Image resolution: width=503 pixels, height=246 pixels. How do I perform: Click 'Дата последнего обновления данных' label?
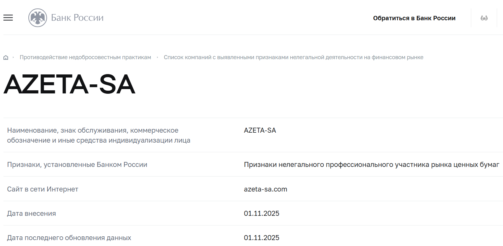click(x=69, y=237)
